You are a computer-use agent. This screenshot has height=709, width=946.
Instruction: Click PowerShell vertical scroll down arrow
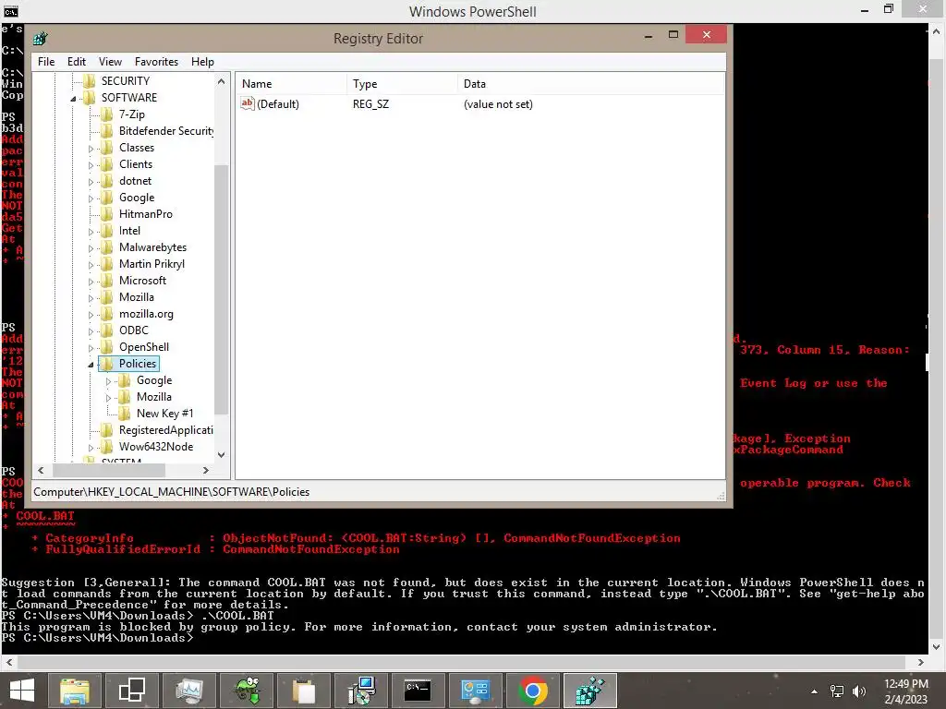[x=937, y=647]
